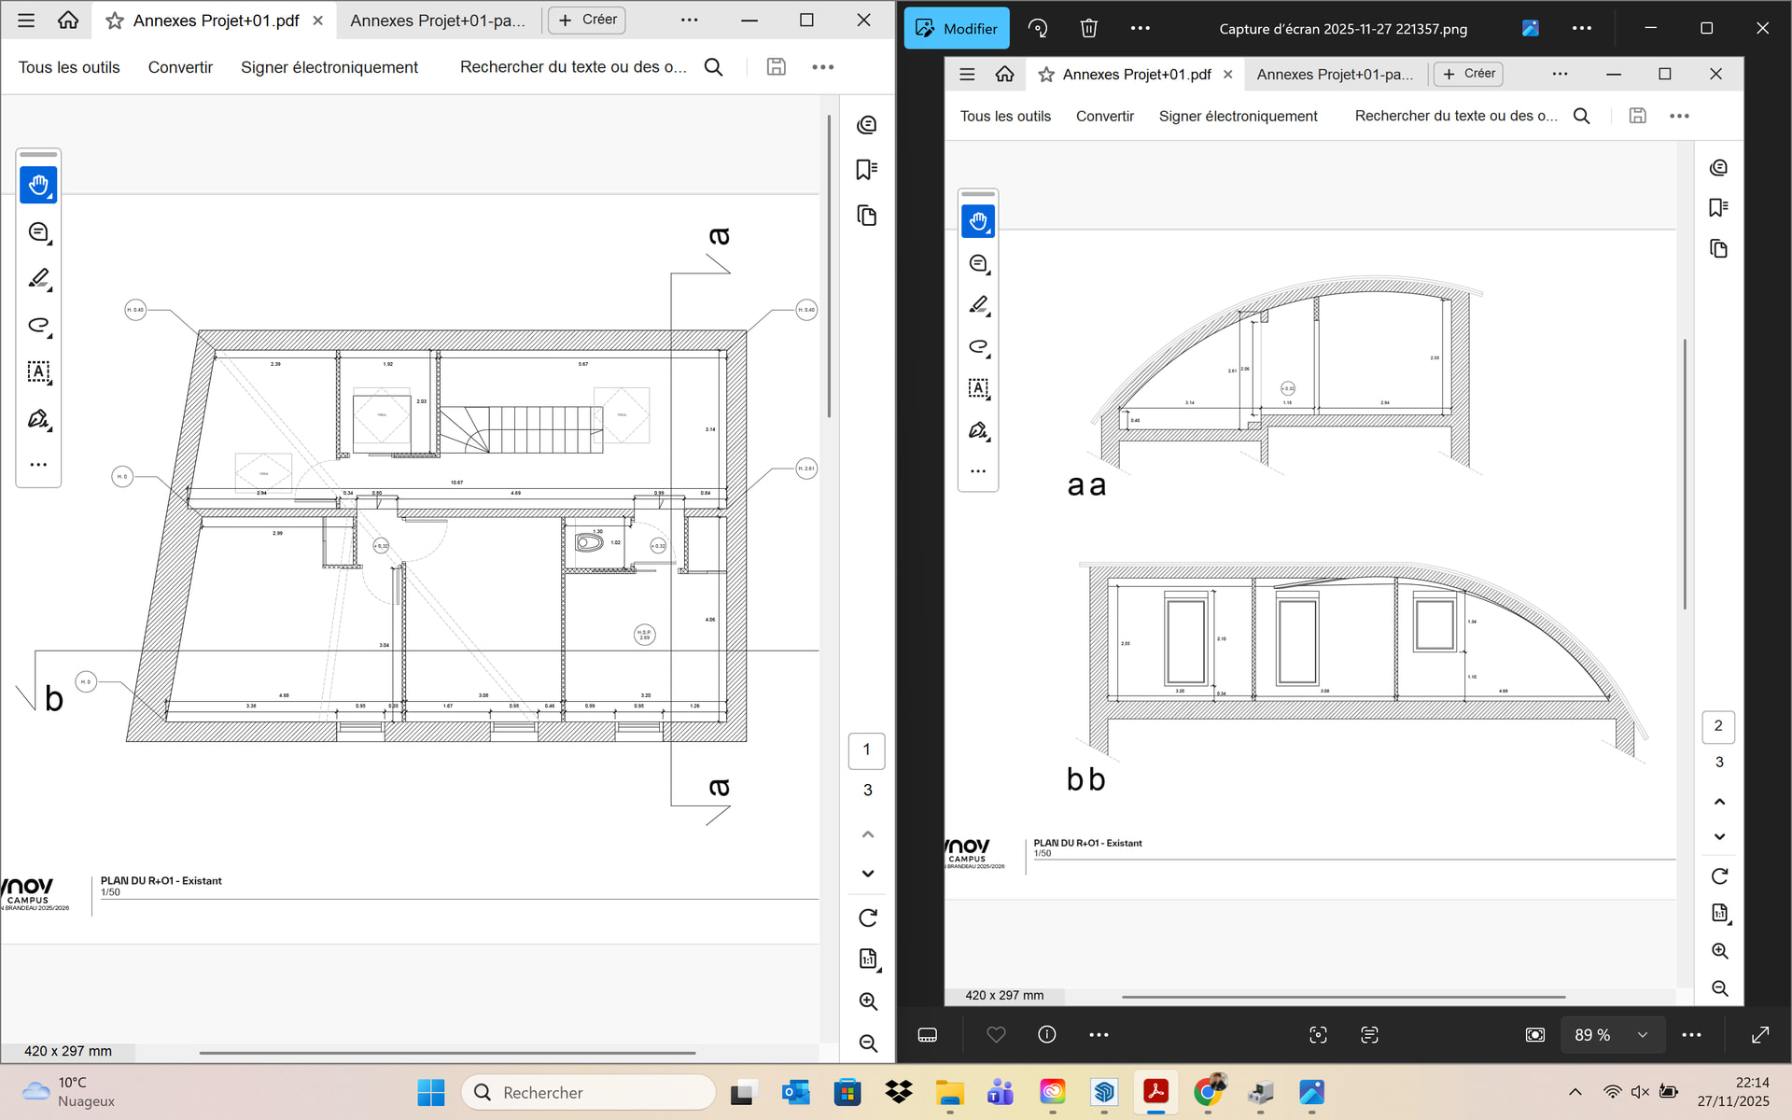Image resolution: width=1792 pixels, height=1120 pixels.
Task: Open the comment tool in left toolbar
Action: coord(38,232)
